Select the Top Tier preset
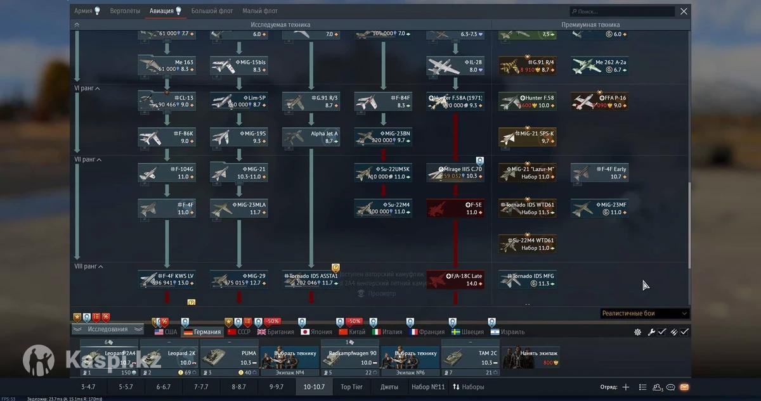The height and width of the screenshot is (401, 761). [352, 387]
